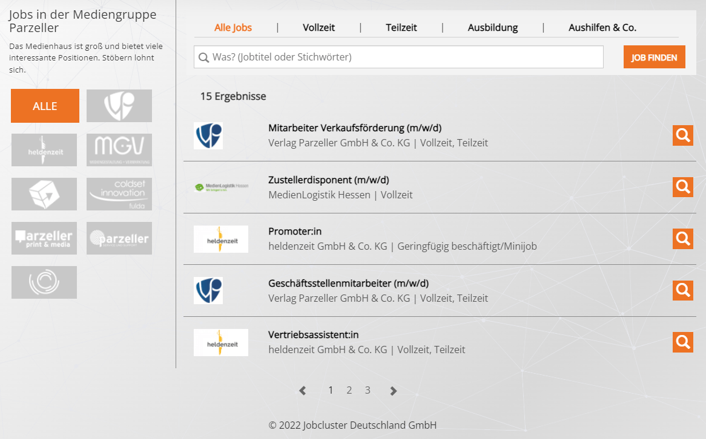Open details for Mitarbeiter Verkaufsförderung via magnifier icon

682,135
